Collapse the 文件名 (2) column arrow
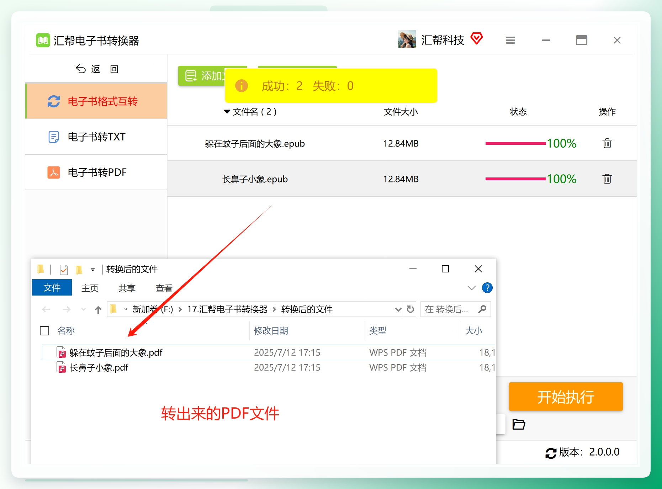This screenshot has height=489, width=662. (227, 112)
